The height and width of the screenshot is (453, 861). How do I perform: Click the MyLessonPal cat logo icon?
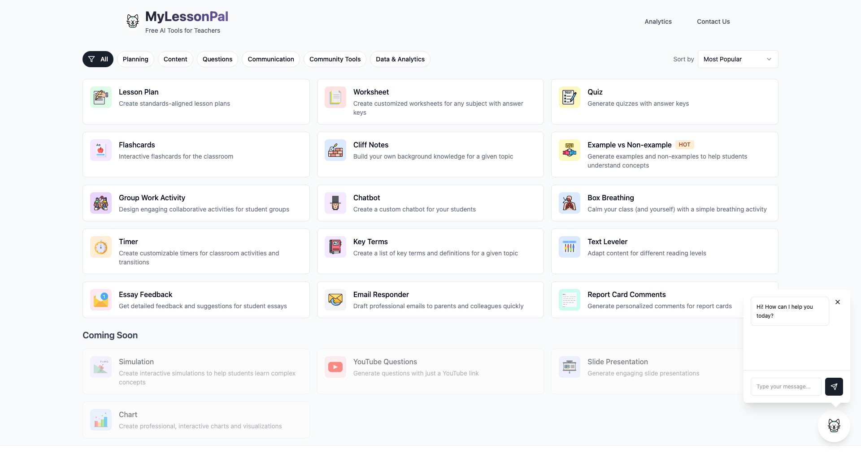click(132, 21)
